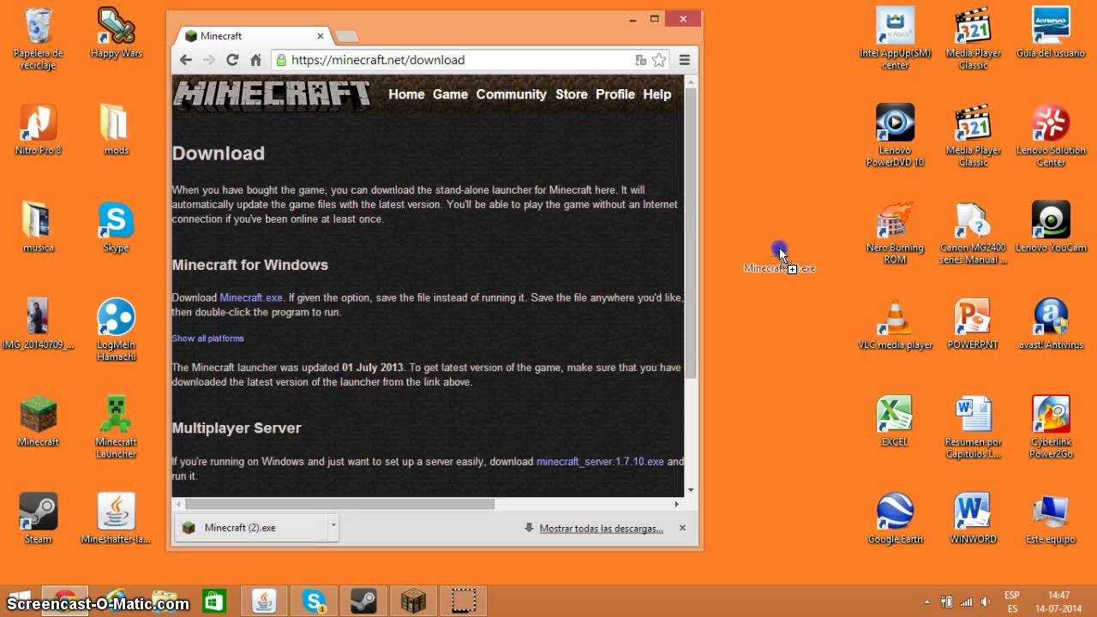Click the Minecraft logo on webpage

click(272, 94)
